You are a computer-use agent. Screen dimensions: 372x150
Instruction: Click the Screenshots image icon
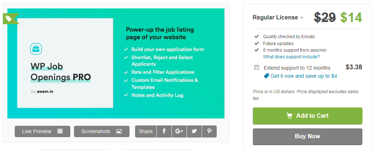(119, 131)
